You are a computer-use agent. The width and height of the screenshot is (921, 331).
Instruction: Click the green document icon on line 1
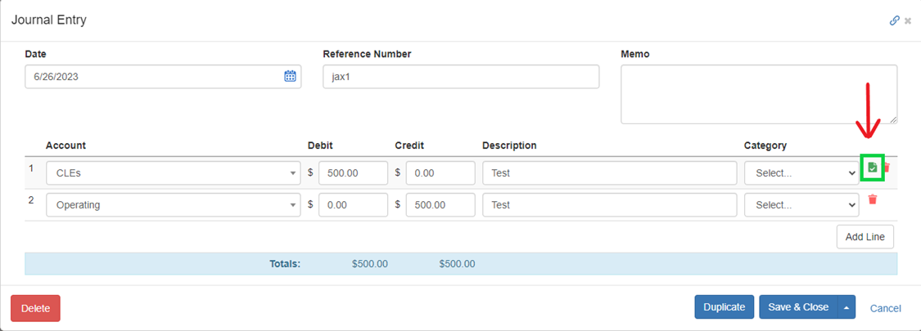tap(872, 168)
